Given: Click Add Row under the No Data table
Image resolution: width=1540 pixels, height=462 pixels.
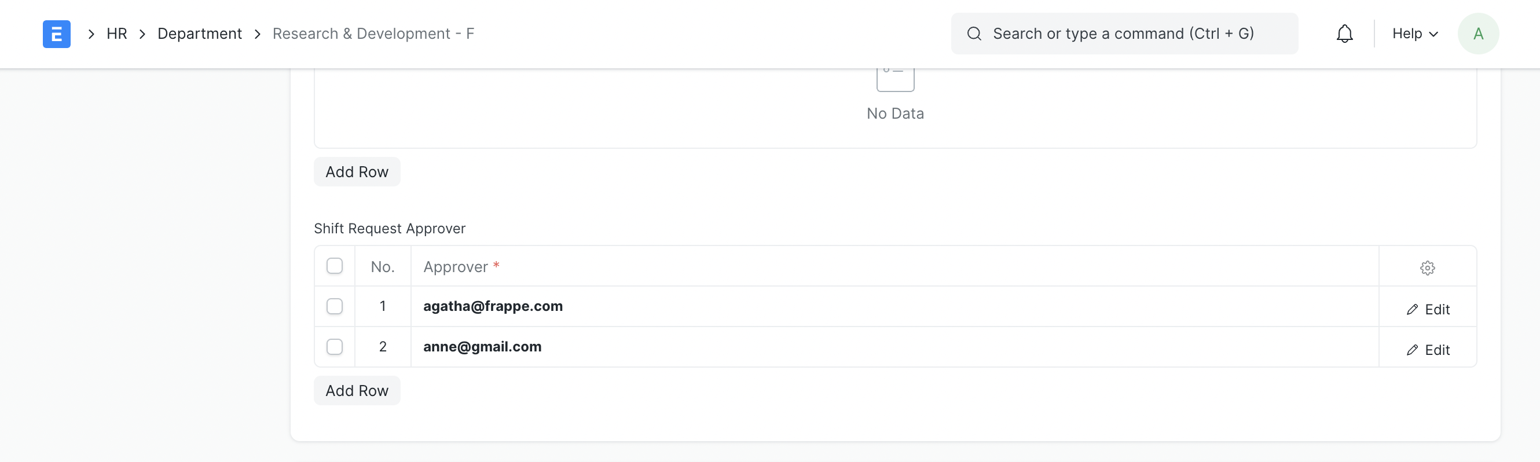Looking at the screenshot, I should point(357,172).
